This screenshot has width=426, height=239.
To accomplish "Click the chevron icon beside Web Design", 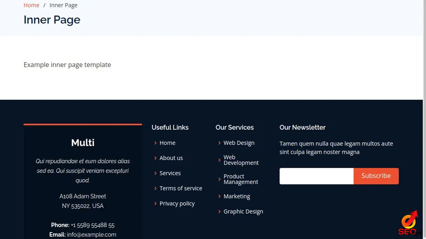I will point(219,143).
